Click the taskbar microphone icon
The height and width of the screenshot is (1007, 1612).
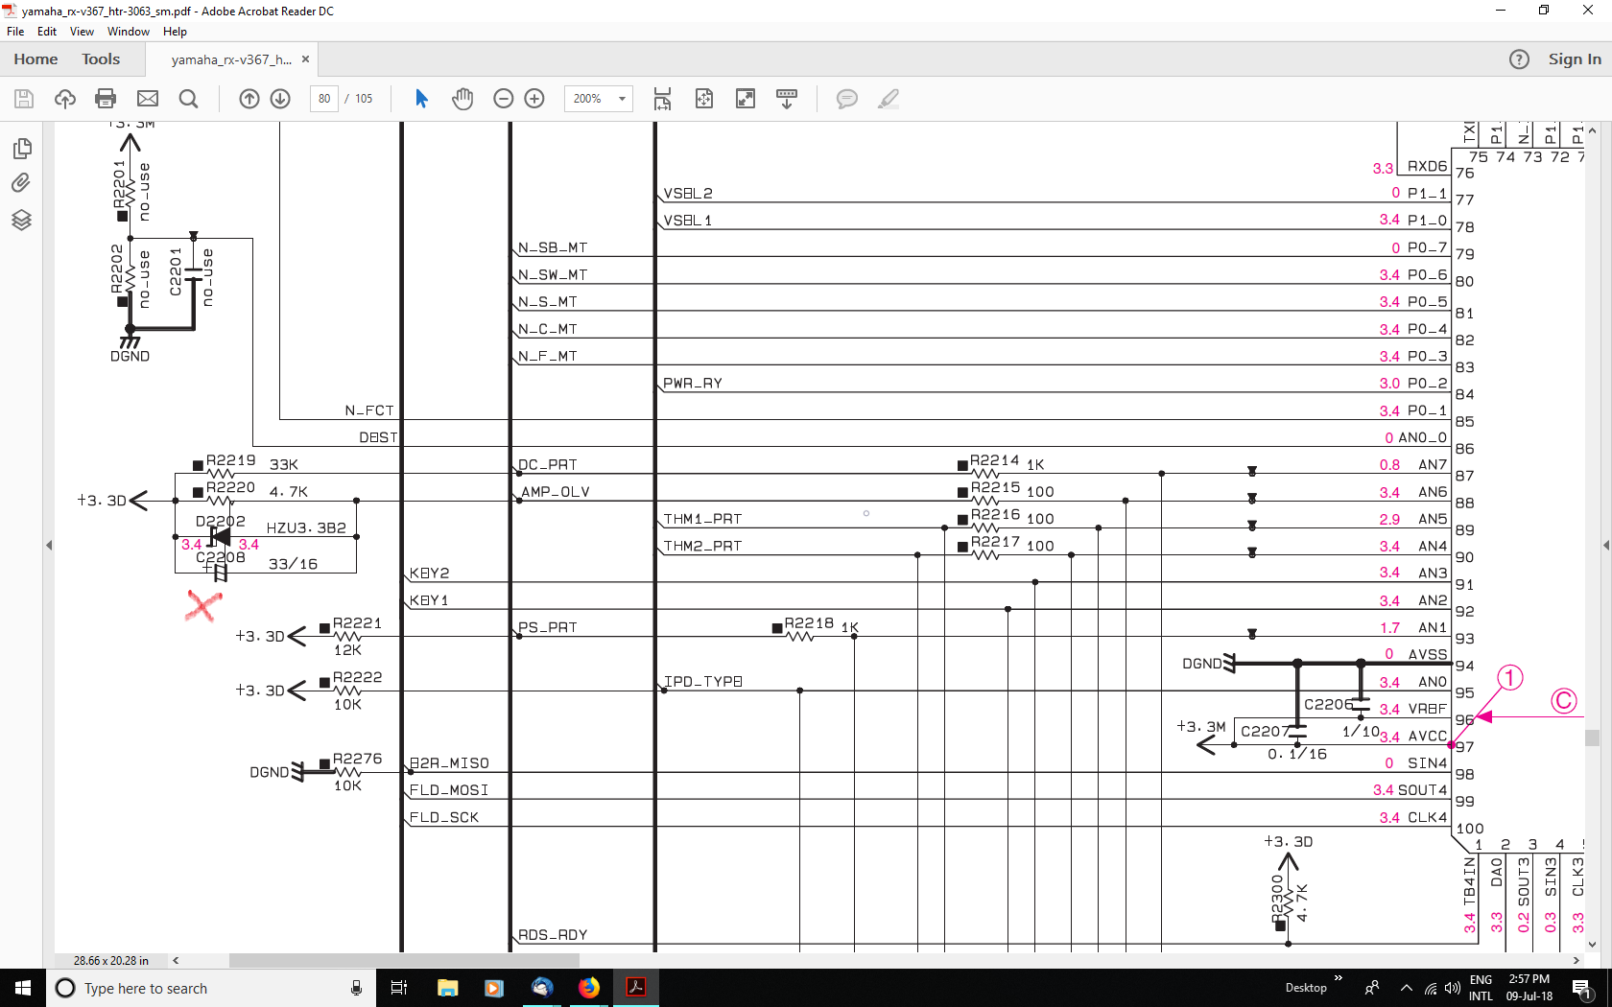(x=356, y=988)
